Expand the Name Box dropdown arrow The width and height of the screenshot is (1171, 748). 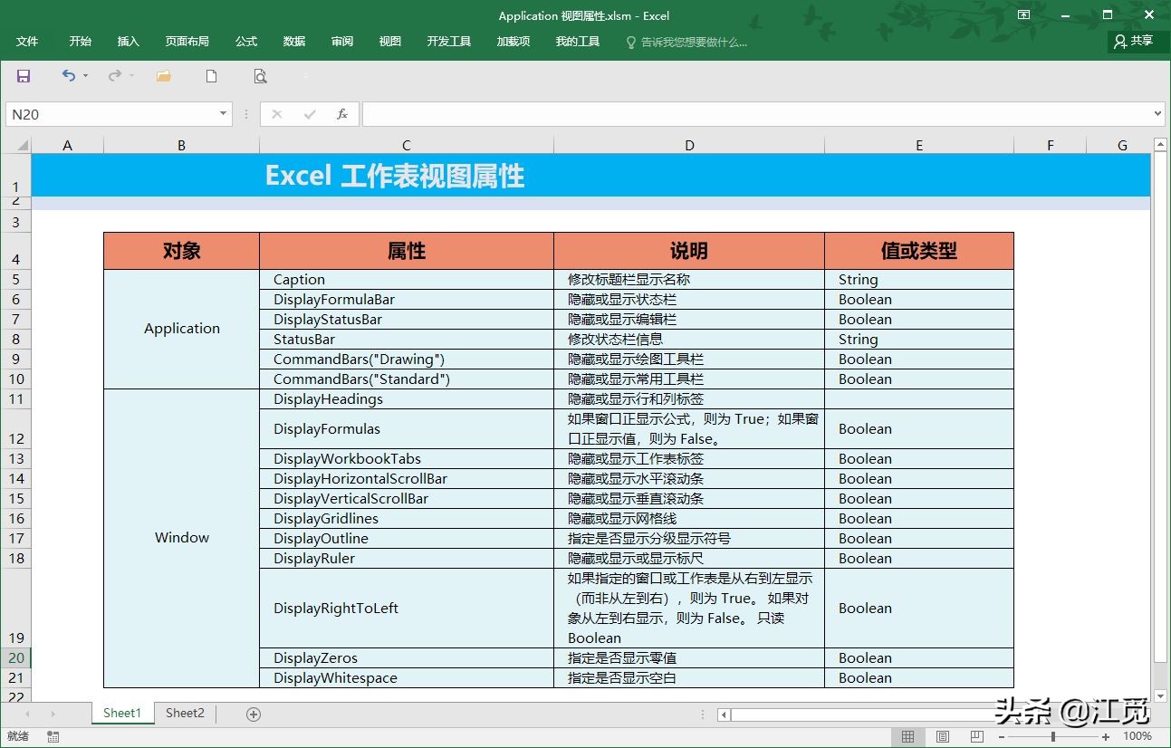click(224, 114)
